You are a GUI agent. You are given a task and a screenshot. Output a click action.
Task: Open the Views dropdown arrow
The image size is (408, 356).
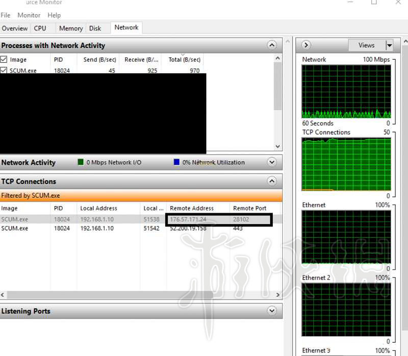coord(390,45)
